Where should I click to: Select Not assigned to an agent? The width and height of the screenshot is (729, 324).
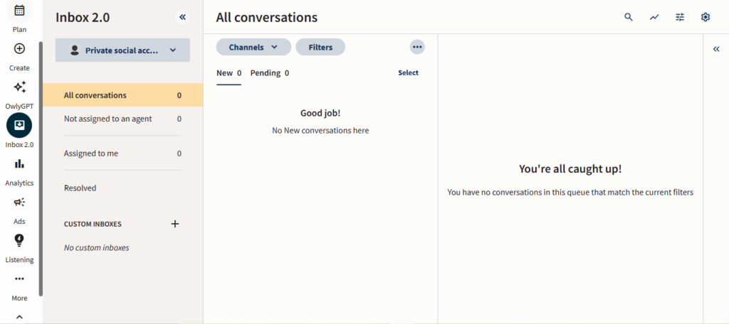point(122,119)
